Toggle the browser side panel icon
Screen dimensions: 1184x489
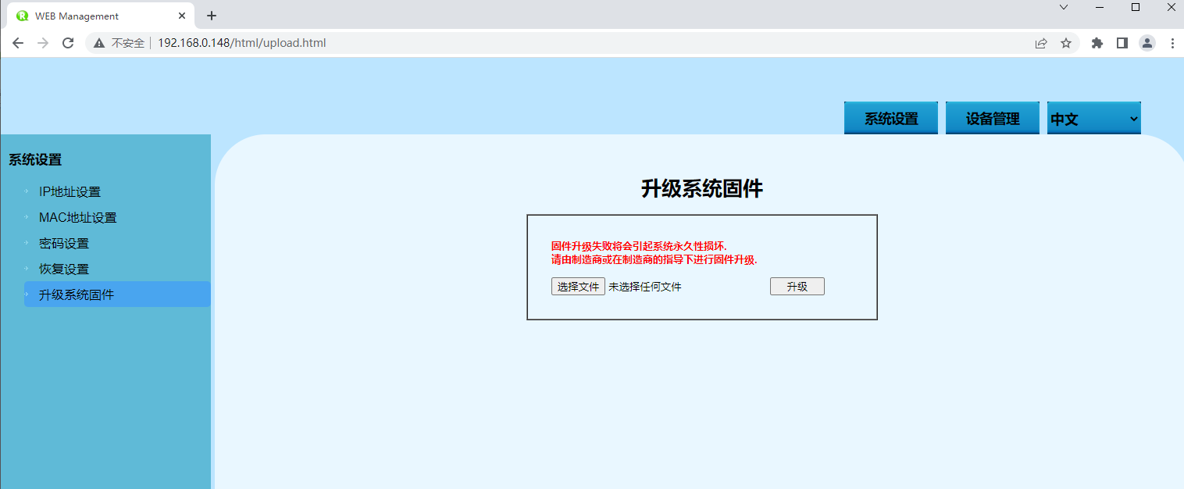pyautogui.click(x=1122, y=43)
